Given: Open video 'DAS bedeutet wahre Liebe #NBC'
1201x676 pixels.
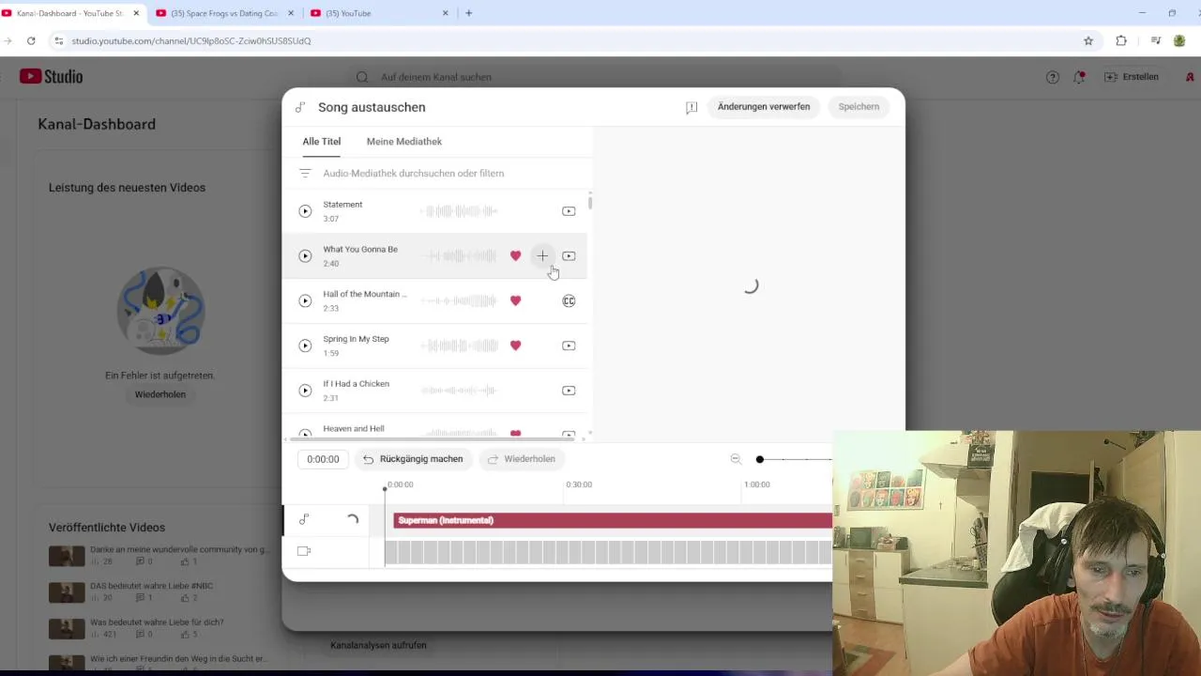Looking at the screenshot, I should click(x=151, y=586).
